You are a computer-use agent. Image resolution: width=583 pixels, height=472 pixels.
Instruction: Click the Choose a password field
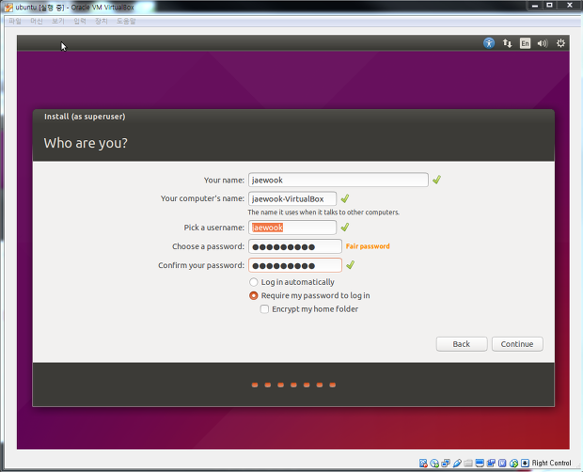(295, 246)
